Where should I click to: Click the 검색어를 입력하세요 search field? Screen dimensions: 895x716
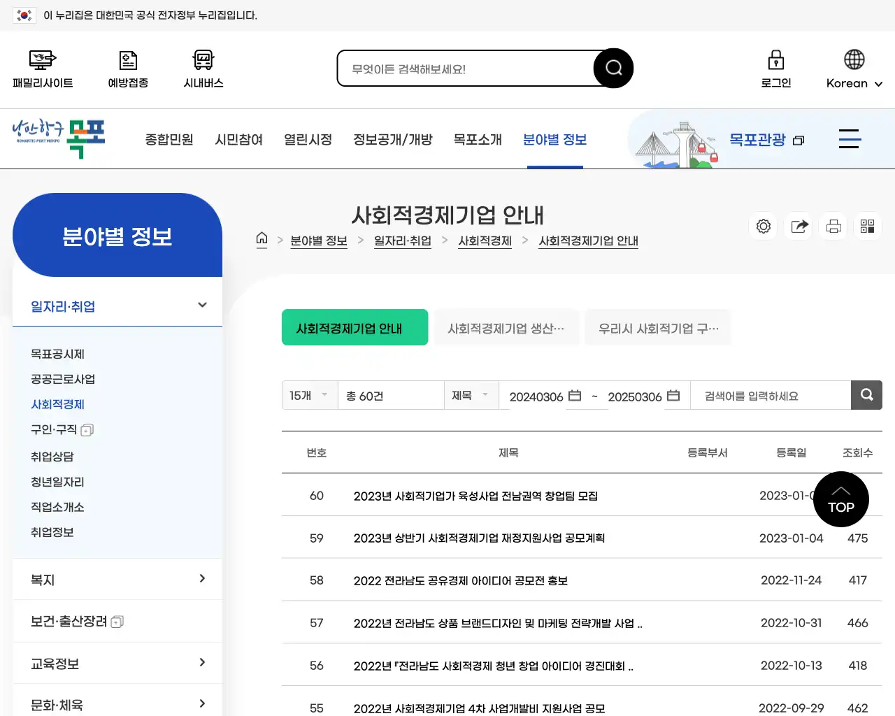769,395
